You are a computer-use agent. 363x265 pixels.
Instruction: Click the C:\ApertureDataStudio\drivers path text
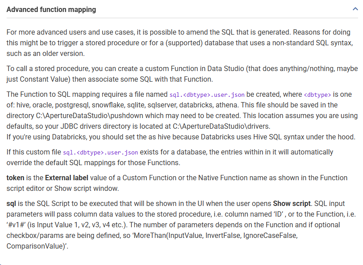(x=221, y=126)
